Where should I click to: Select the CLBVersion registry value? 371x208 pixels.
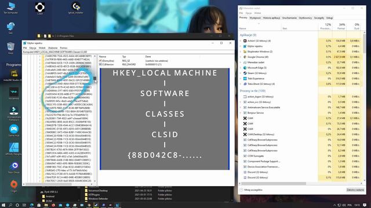click(x=107, y=64)
